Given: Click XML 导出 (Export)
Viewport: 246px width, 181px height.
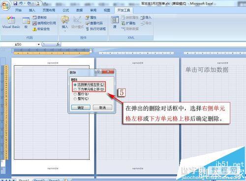Looking at the screenshot, I should (x=146, y=23).
